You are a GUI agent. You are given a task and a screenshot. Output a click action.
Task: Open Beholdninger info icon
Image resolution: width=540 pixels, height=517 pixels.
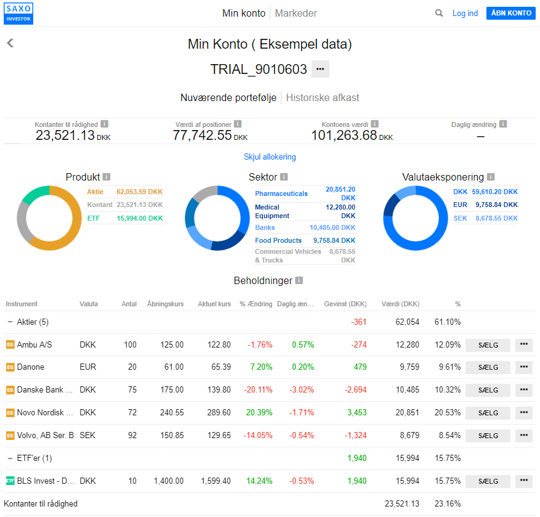click(299, 280)
